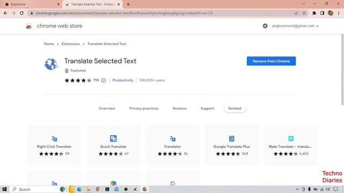Reload the current page

click(x=21, y=13)
